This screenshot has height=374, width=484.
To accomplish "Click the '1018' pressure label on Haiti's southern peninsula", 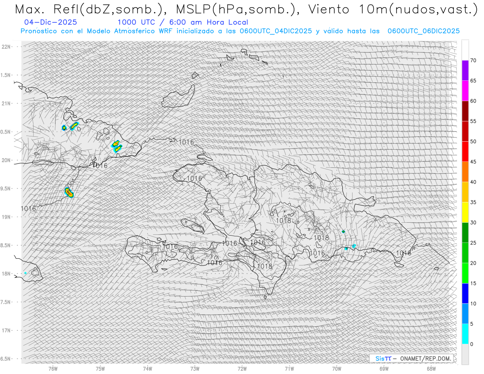I will (x=265, y=266).
